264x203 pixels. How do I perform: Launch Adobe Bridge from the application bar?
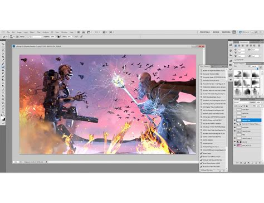(x=79, y=32)
